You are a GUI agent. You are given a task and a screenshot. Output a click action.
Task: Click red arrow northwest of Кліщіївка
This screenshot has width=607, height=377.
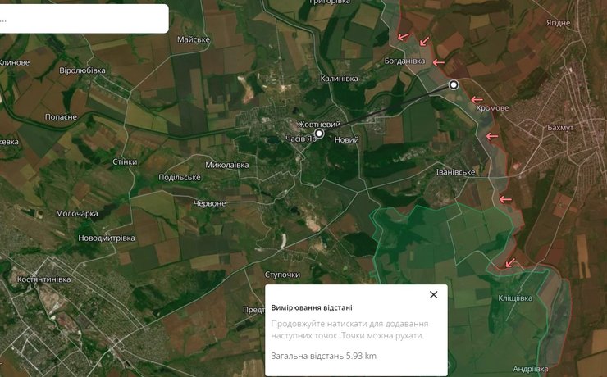click(x=511, y=262)
